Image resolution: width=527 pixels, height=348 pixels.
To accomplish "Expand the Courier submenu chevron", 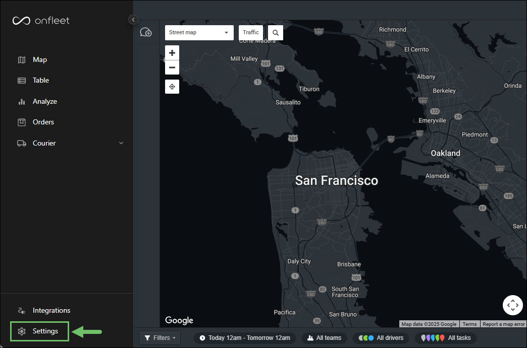I will 121,143.
